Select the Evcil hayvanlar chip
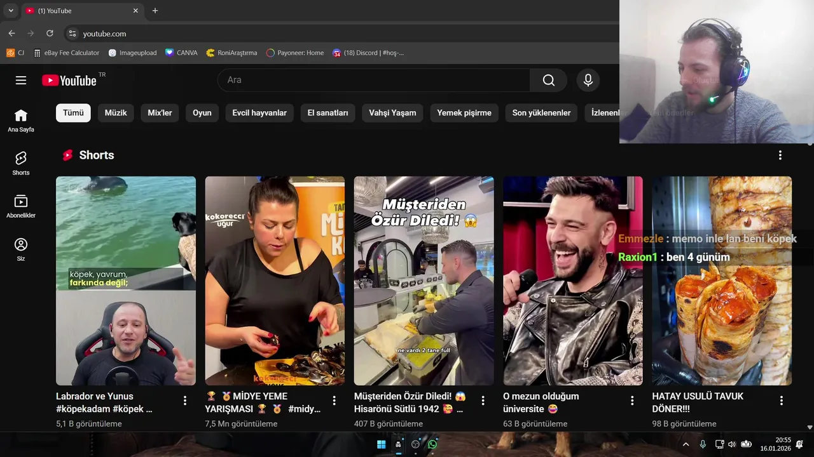 tap(259, 113)
